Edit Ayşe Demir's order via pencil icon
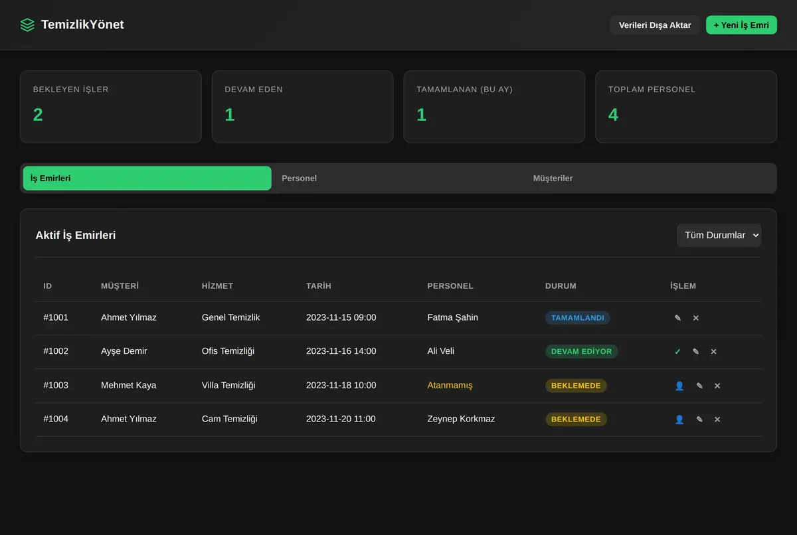 coord(696,352)
